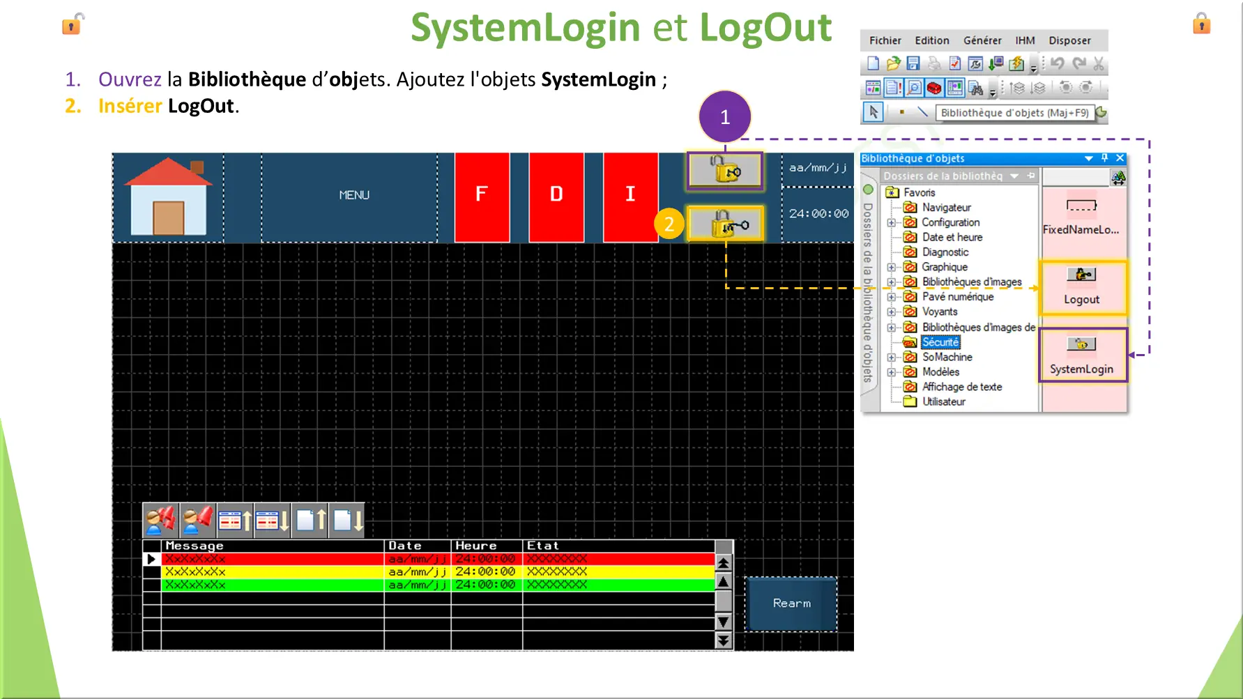Click the red D button
Viewport: 1243px width, 699px height.
556,197
